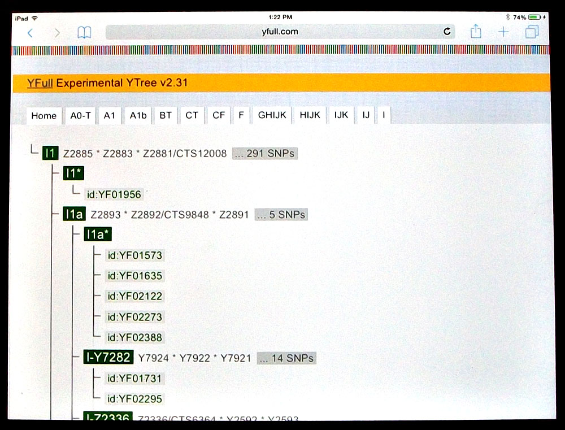Select the I1a* node
565x430 pixels.
click(98, 234)
